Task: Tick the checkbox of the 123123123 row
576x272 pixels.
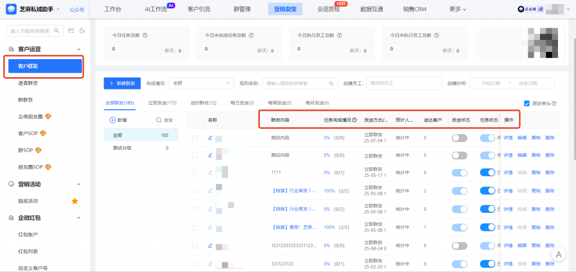Action: pos(195,264)
